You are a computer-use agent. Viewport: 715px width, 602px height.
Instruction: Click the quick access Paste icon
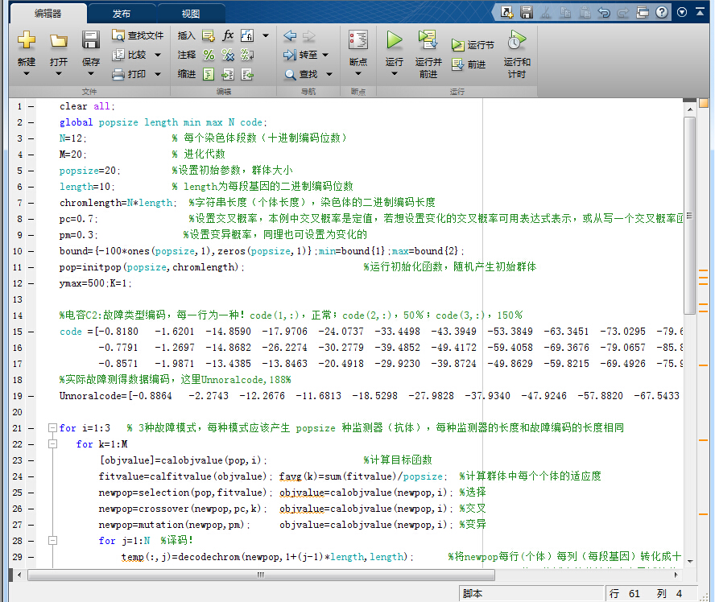[585, 12]
